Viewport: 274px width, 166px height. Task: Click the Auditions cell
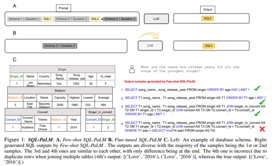pos(28,127)
